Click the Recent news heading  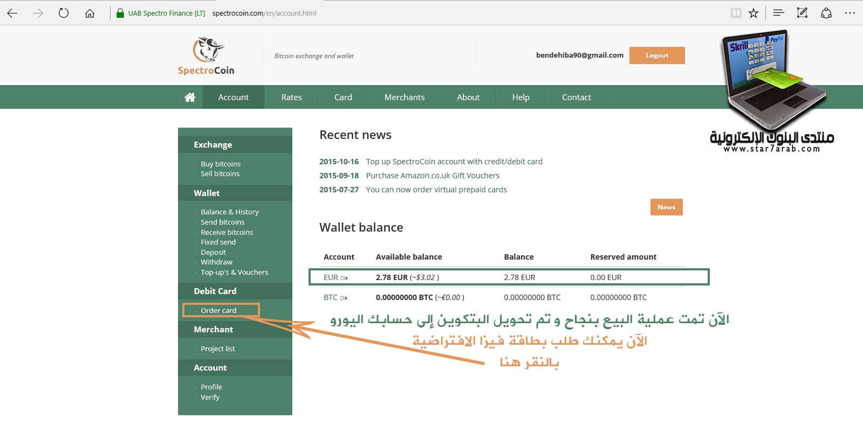point(355,135)
